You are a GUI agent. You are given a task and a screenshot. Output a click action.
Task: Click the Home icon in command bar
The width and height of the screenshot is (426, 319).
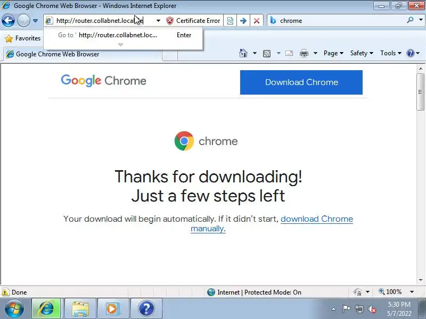243,53
